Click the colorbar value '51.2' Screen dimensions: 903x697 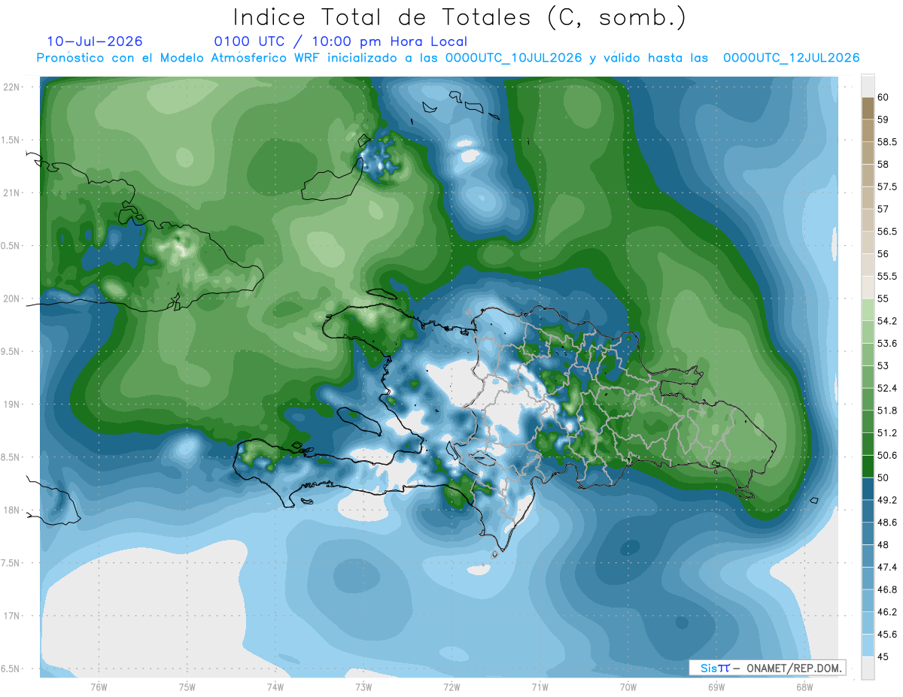pos(886,433)
